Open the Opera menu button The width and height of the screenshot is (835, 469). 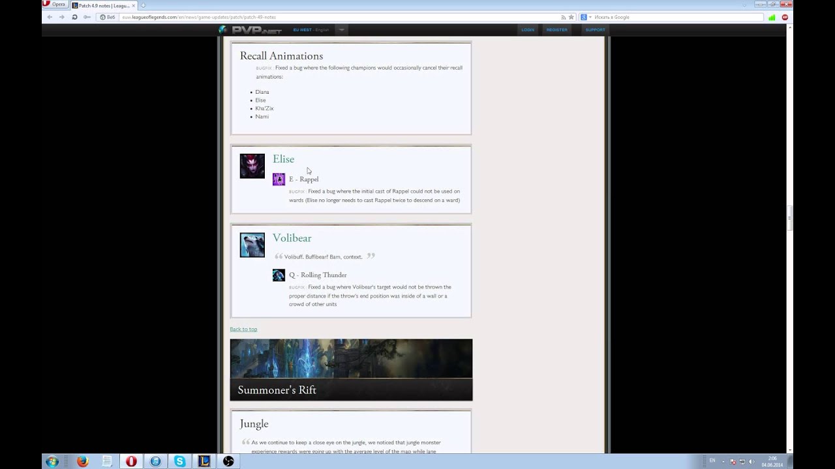pos(55,4)
